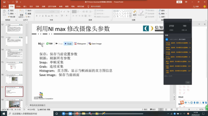The height and width of the screenshot is (116, 208).
Task: Apply strikethrough abc formatting
Action: (x=49, y=16)
